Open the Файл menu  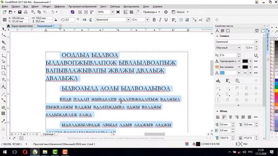(5, 6)
